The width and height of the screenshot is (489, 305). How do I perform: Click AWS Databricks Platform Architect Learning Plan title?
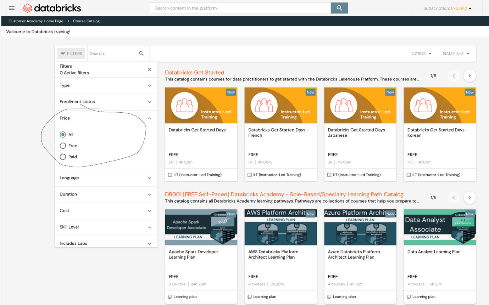[x=273, y=255]
